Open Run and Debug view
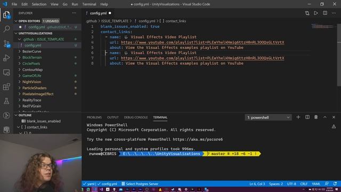341x192 pixels. click(6, 58)
